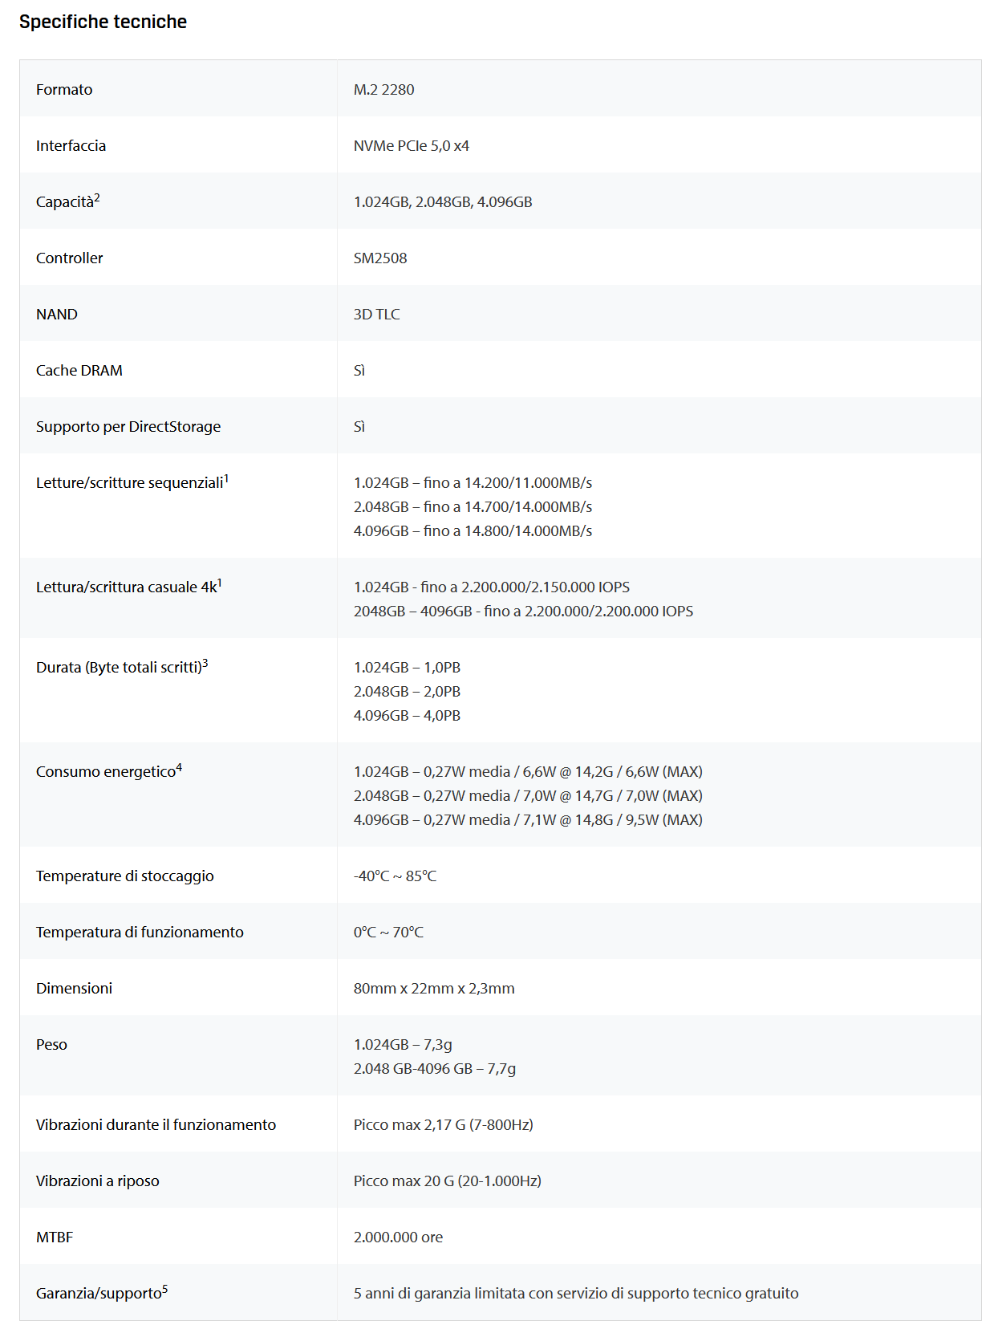Click the 2.000.000 ore MTBF value
The height and width of the screenshot is (1337, 1002).
click(398, 1237)
